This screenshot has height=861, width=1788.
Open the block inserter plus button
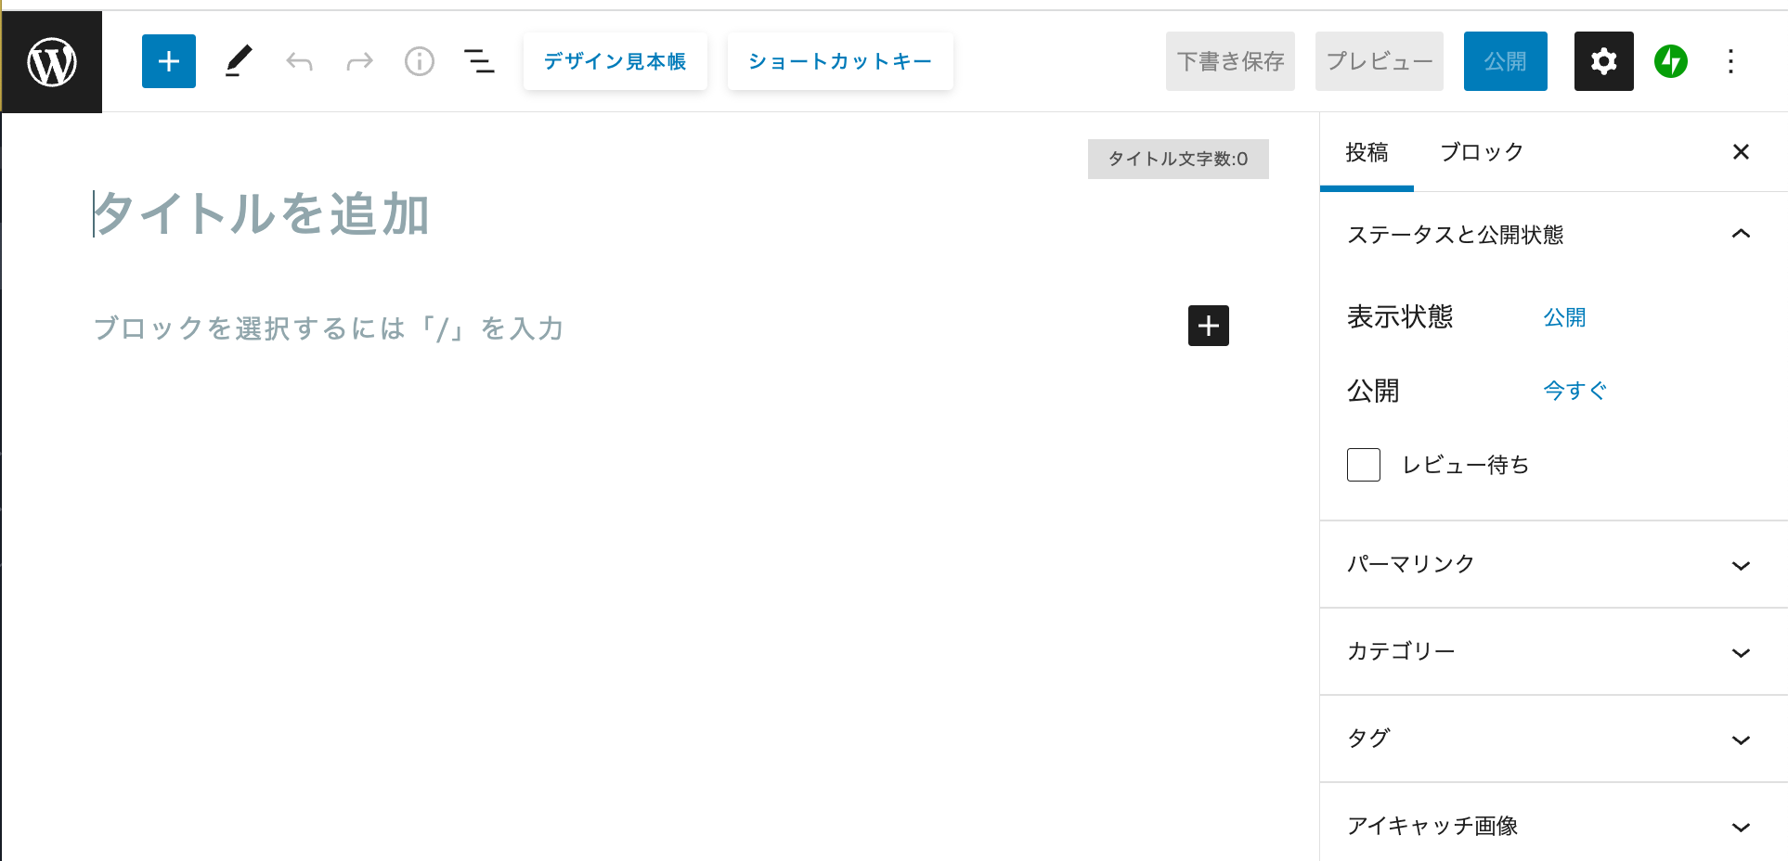[169, 61]
